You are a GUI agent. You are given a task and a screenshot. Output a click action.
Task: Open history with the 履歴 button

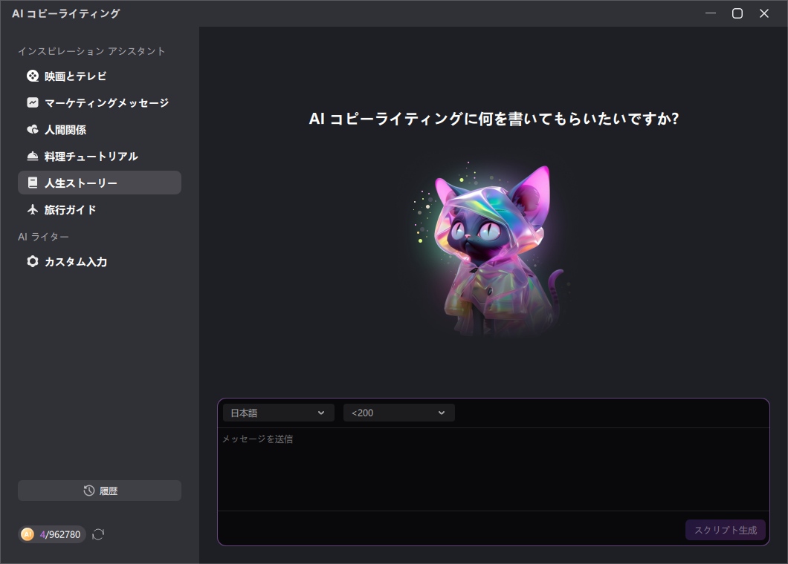[x=99, y=490]
